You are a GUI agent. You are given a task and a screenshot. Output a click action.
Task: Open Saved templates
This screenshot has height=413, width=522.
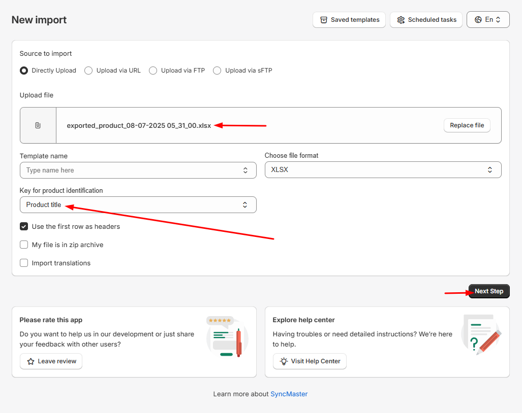[x=349, y=20]
